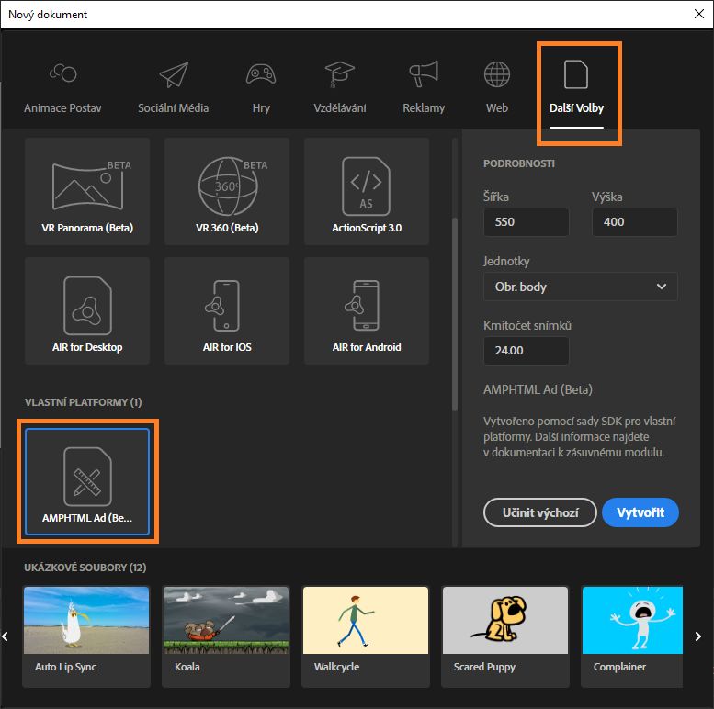
Task: Click the AMPHTML Ad (Beta) details title
Action: coord(538,389)
